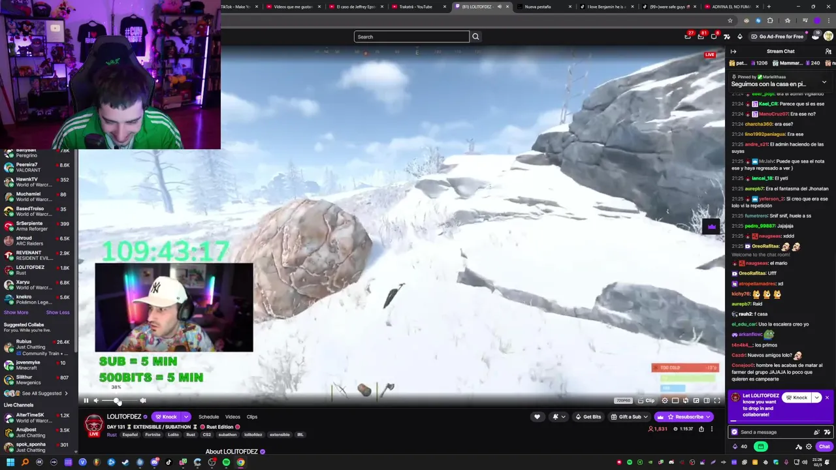
Task: Open Chrome from the taskbar
Action: 240,462
